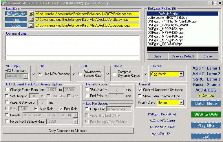The image size is (223, 142).
Task: Click Batch Mode button
Action: coord(206,103)
